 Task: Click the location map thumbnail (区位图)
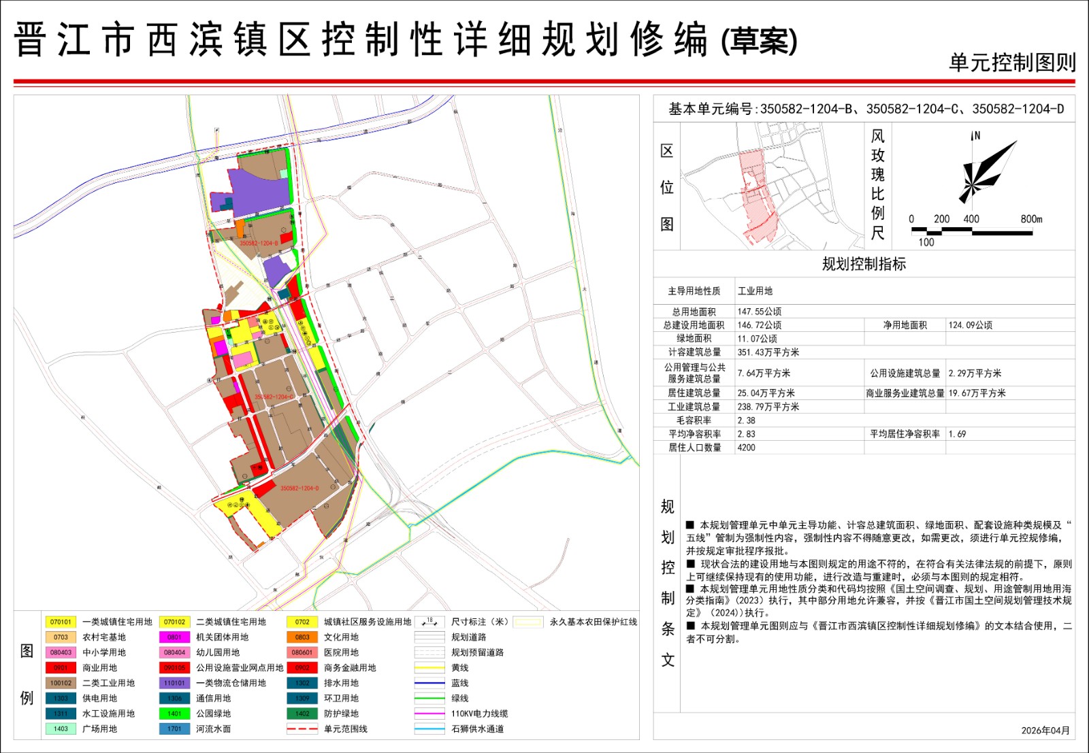tap(773, 186)
